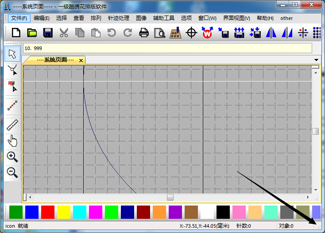Click the New file icon
Image resolution: width=325 pixels, height=233 pixels.
coord(16,32)
